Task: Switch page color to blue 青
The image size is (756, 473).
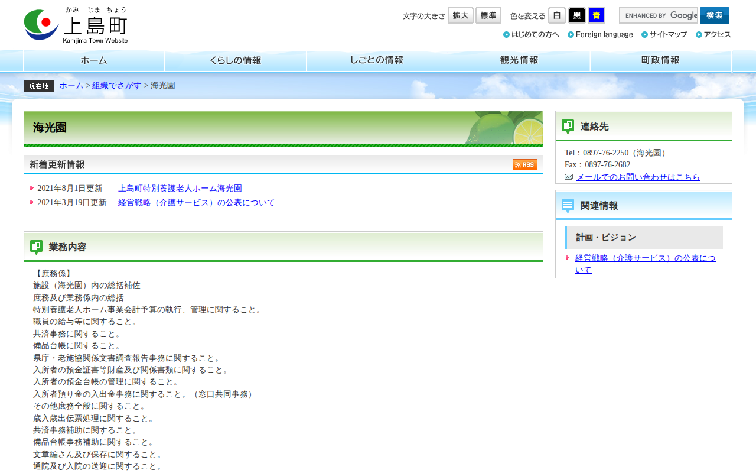Action: click(597, 15)
